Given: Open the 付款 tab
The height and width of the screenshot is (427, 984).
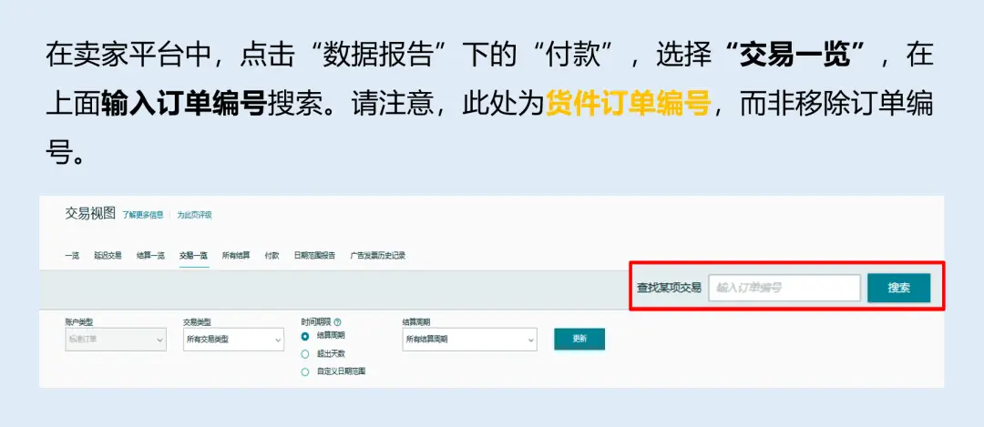Looking at the screenshot, I should point(272,256).
